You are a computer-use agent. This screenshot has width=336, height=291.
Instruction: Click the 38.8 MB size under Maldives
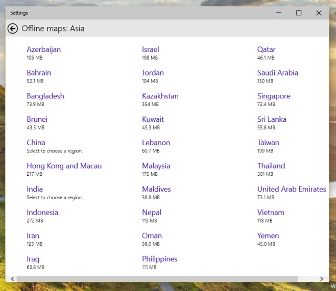[151, 198]
